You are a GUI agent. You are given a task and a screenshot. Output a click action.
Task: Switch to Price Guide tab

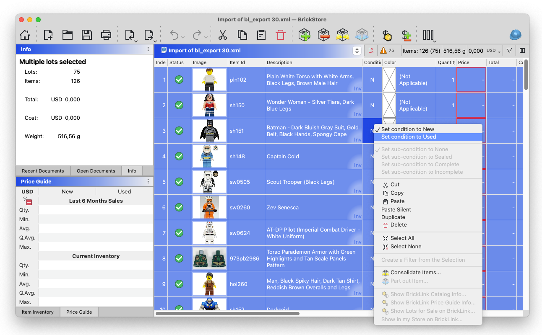click(x=79, y=312)
